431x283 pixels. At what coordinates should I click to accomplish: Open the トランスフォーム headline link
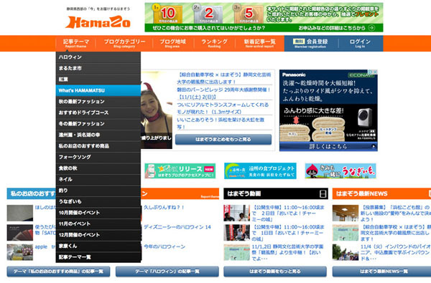click(x=223, y=108)
